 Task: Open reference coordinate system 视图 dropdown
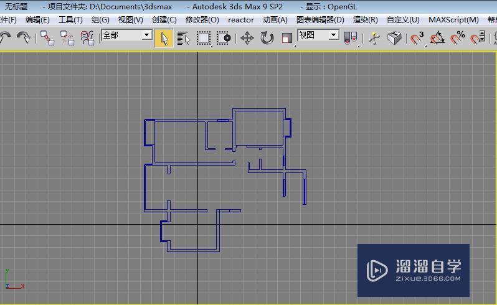click(318, 35)
